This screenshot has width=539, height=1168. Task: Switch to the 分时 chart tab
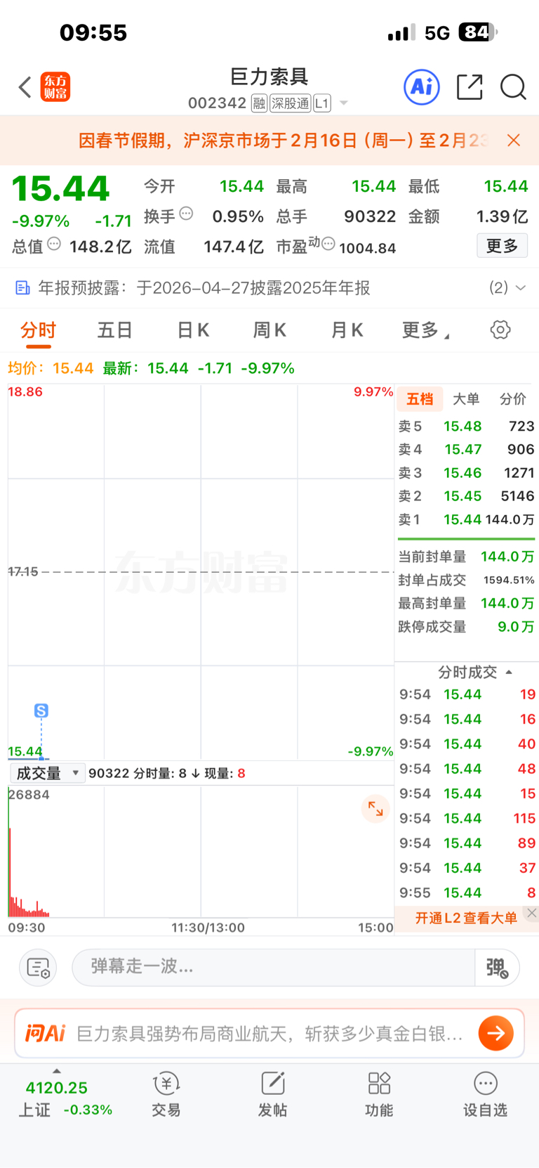pyautogui.click(x=38, y=330)
